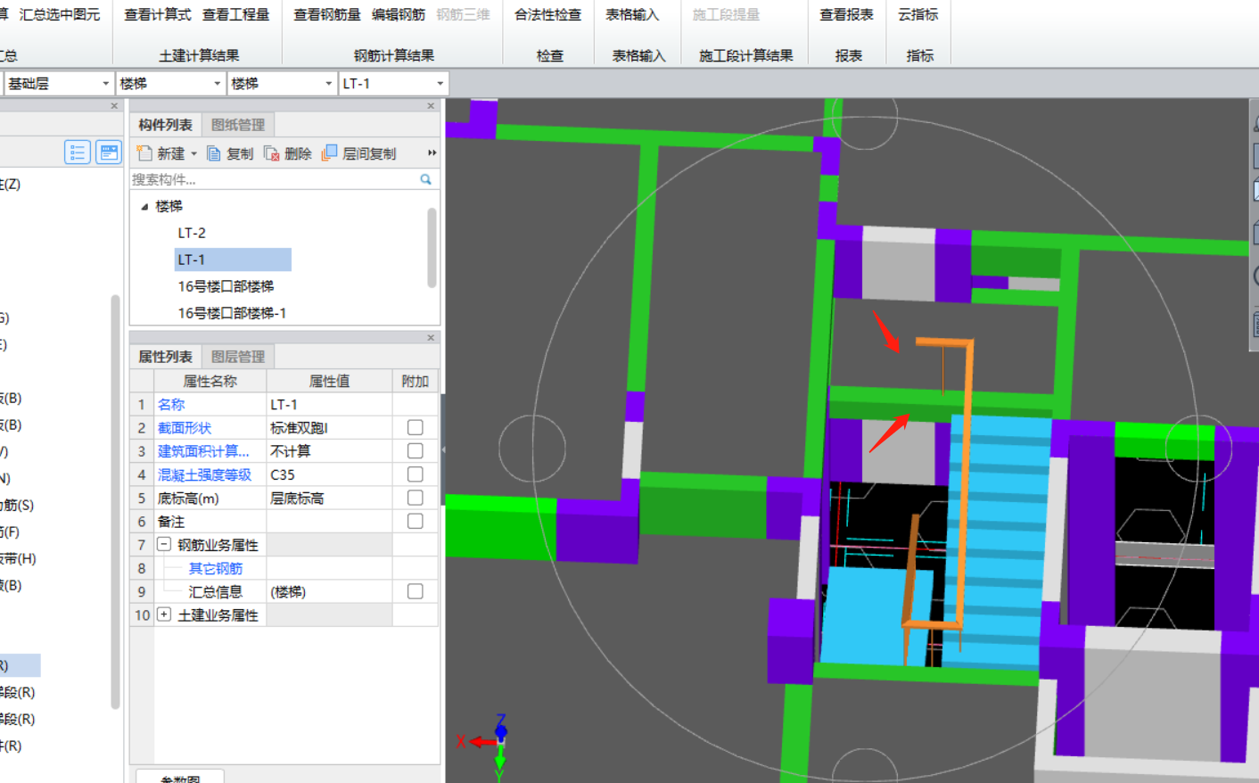1259x783 pixels.
Task: Close the left navigation panel with its X
Action: pos(114,106)
